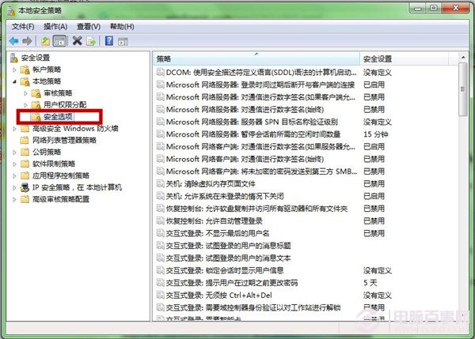Click the vertical scrollbar thumb in policy list

click(463, 89)
